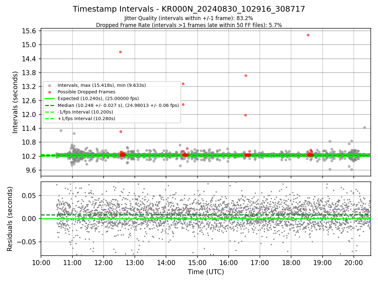378x283 pixels.
Task: Click the red dropped-frame point near 12.4s
Action: click(x=183, y=104)
